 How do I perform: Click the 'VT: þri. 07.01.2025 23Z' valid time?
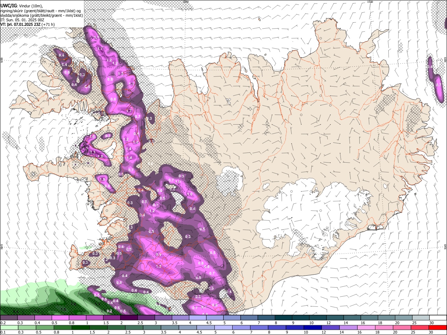20,24
